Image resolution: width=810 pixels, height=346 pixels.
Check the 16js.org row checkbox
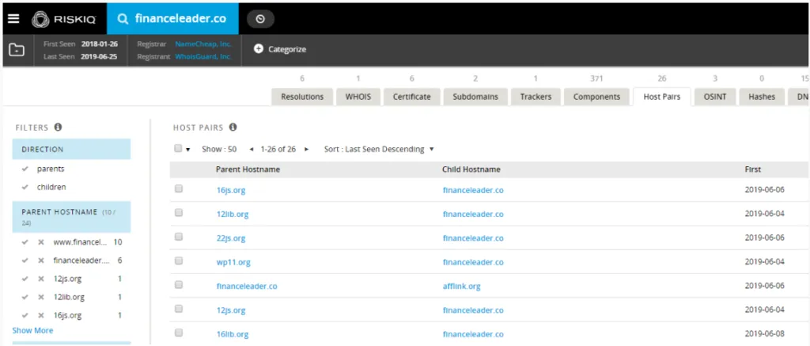pyautogui.click(x=179, y=188)
